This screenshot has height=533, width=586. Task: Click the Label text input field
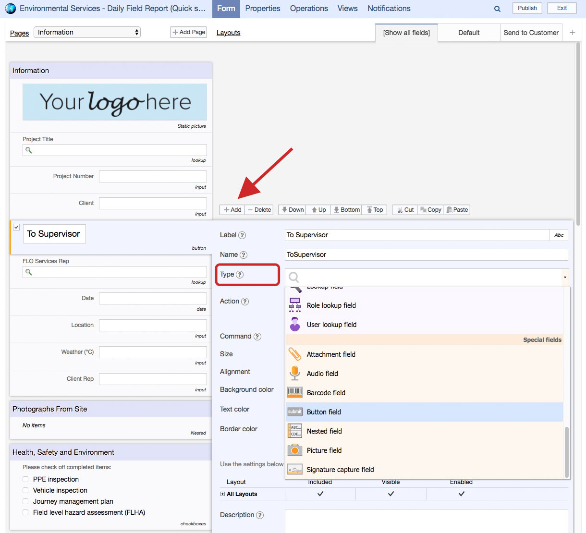point(416,235)
